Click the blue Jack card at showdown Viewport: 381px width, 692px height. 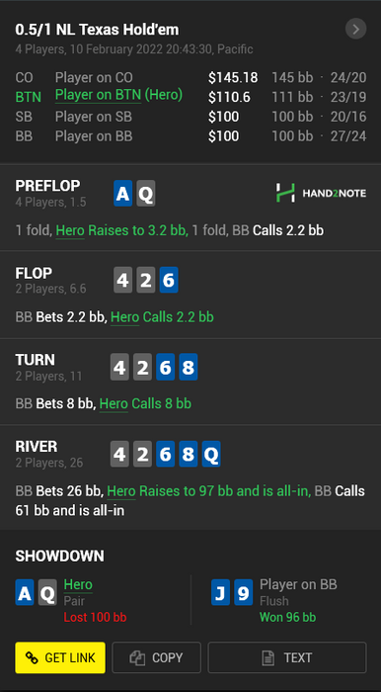click(220, 592)
